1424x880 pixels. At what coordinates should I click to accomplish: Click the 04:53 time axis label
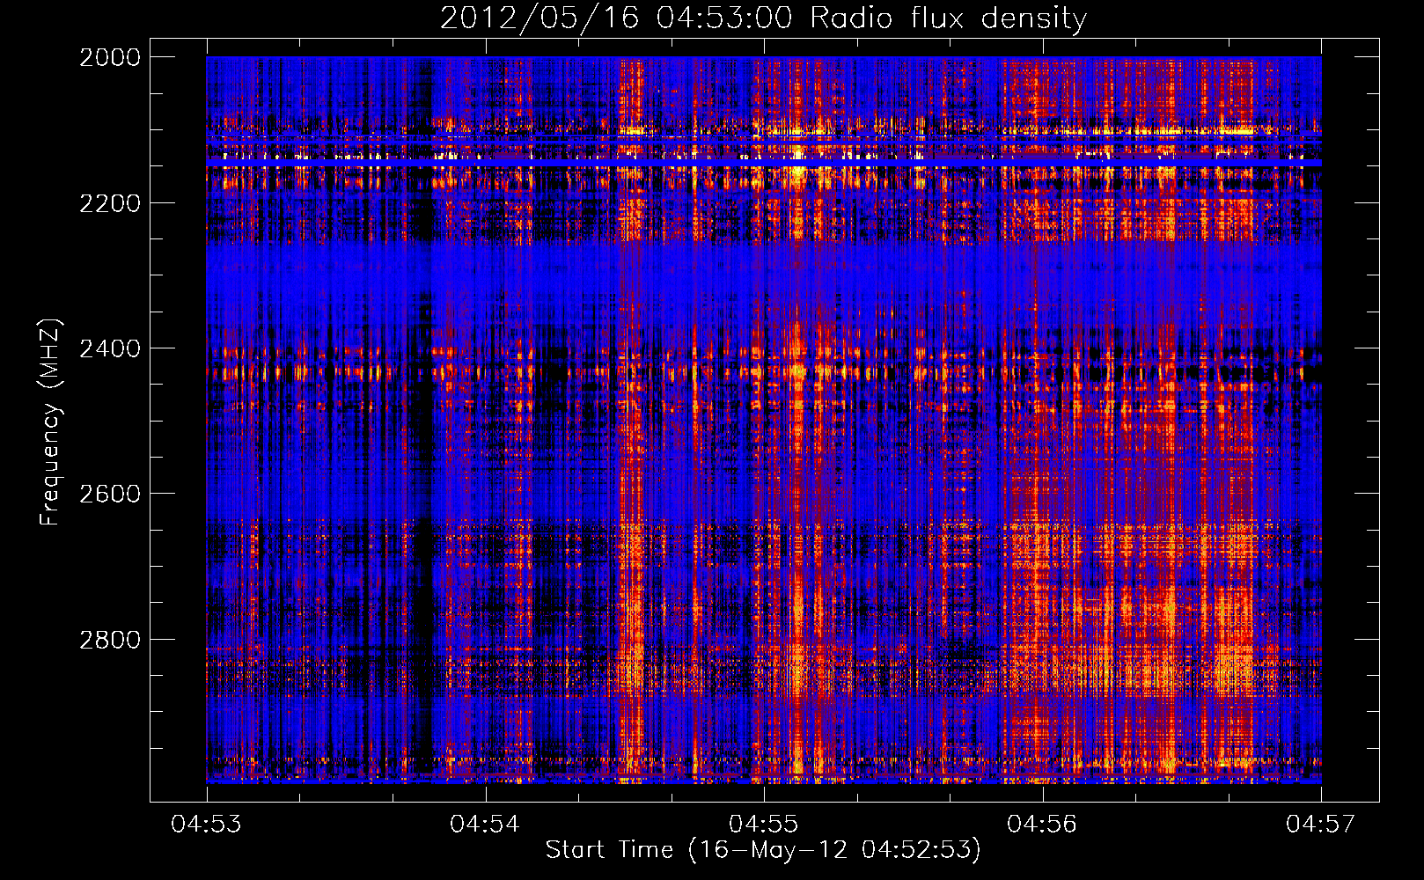coord(207,824)
